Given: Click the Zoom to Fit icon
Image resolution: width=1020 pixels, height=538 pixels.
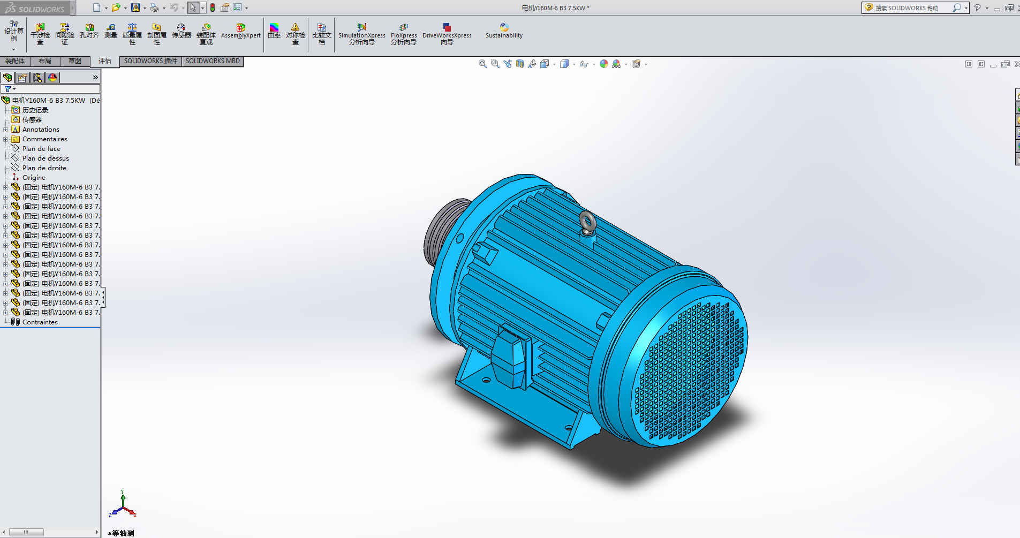Looking at the screenshot, I should [482, 64].
